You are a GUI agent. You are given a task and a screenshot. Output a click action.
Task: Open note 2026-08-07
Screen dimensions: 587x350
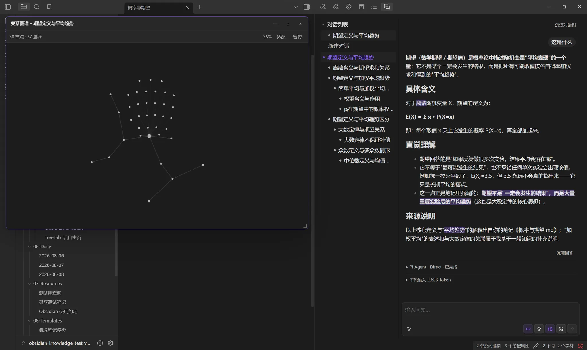click(51, 265)
